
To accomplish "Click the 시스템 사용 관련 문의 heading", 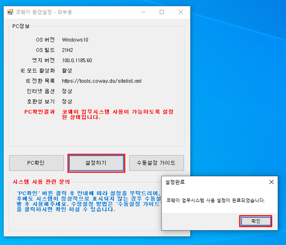I will click(x=41, y=182).
